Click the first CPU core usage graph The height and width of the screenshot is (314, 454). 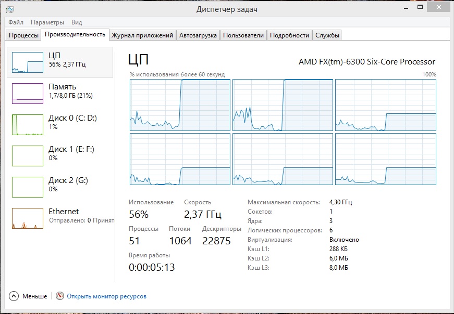pyautogui.click(x=180, y=105)
